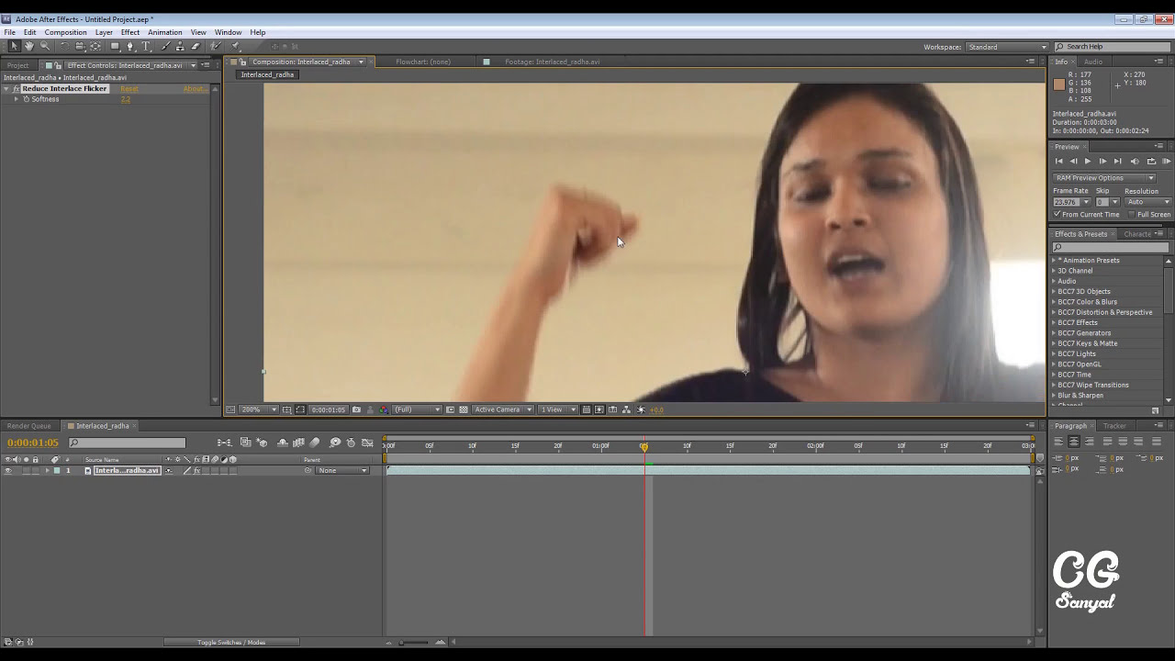Switch to the Audio panel tab
Viewport: 1175px width, 661px height.
click(1093, 62)
